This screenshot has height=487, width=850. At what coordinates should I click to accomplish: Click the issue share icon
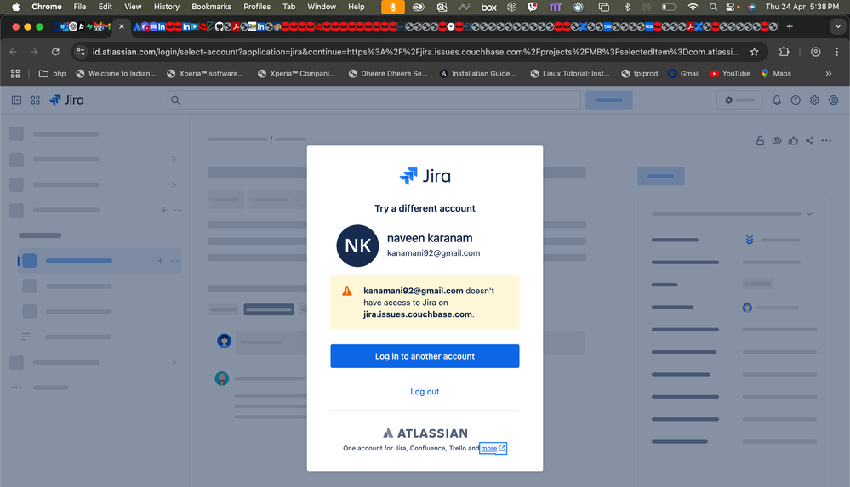tap(809, 141)
